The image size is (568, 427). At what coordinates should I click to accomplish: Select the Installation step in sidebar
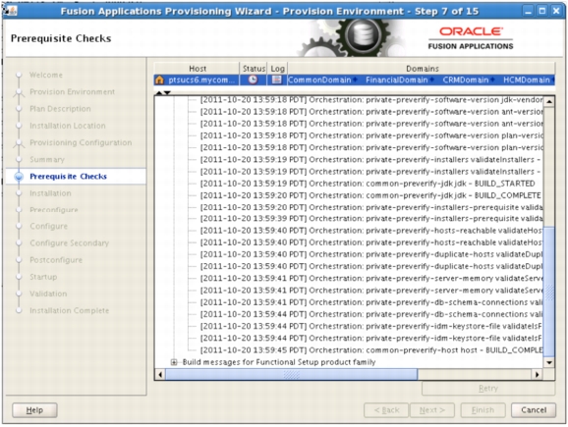click(x=50, y=193)
